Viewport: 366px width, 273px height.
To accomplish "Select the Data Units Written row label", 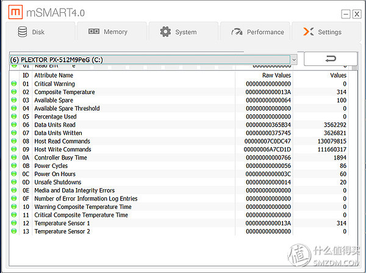I will 58,133.
